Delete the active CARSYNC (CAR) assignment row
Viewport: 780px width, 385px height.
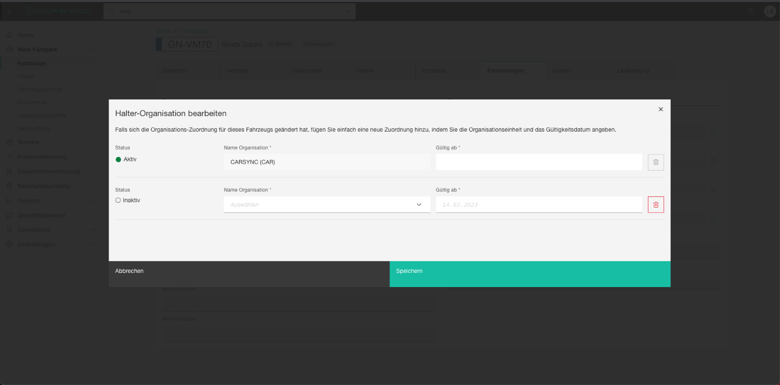[656, 162]
